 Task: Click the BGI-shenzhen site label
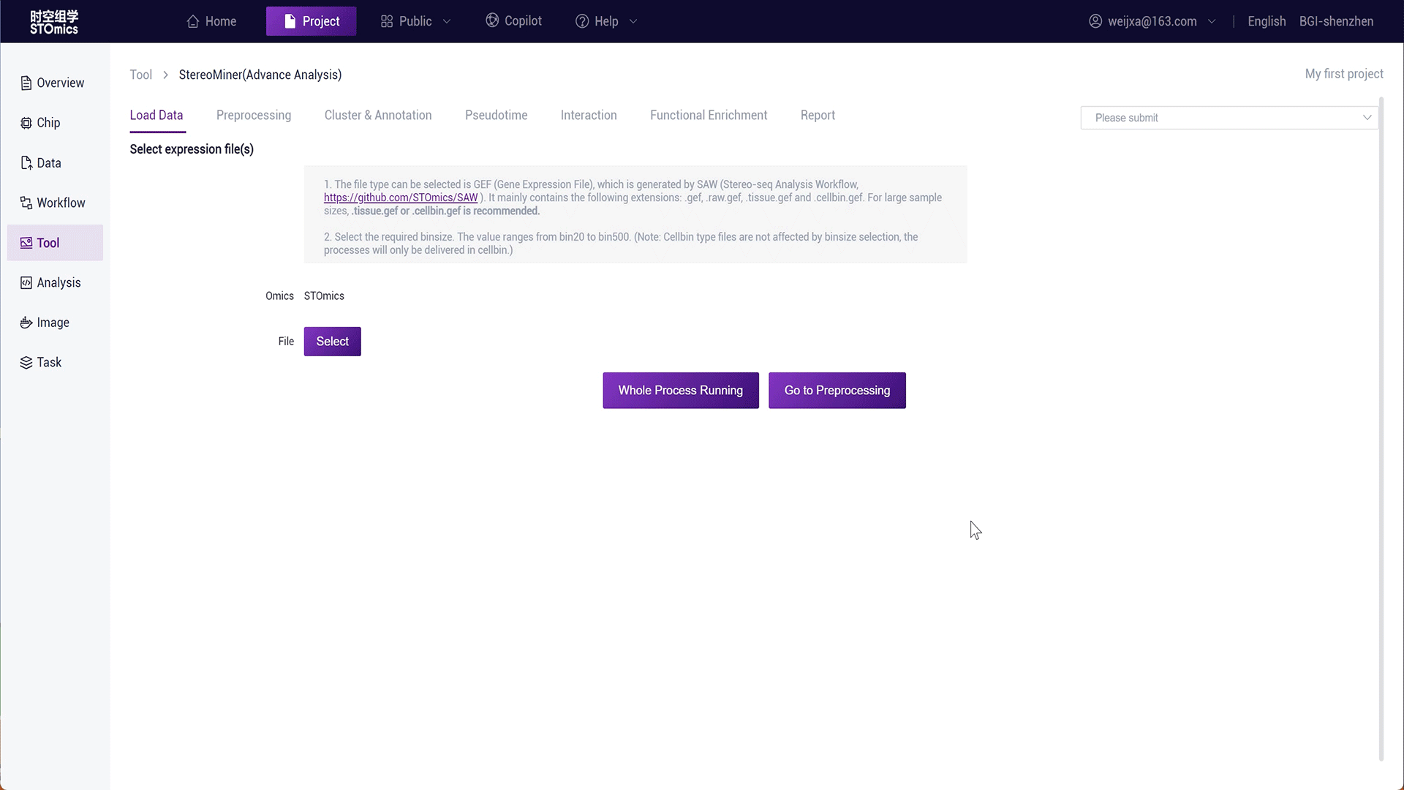[x=1336, y=21]
